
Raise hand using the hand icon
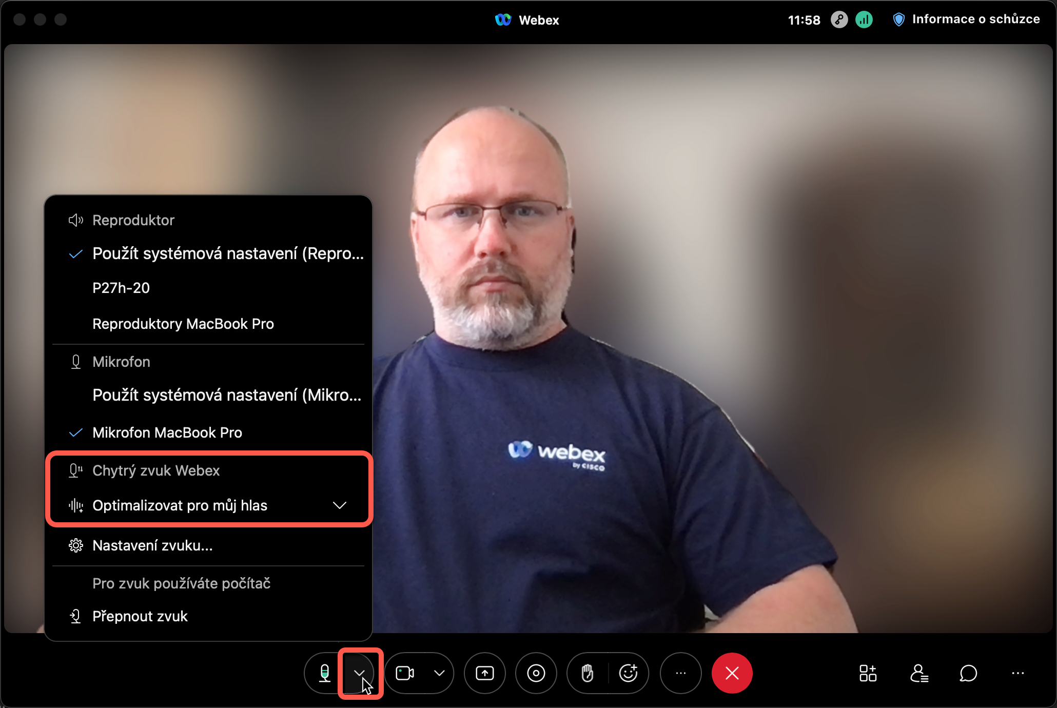pyautogui.click(x=588, y=673)
